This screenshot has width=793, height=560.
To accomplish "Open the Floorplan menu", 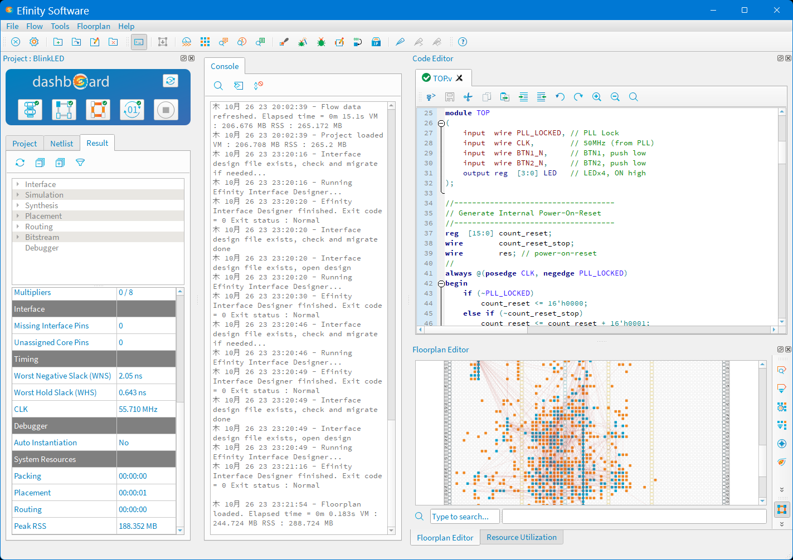I will tap(94, 26).
